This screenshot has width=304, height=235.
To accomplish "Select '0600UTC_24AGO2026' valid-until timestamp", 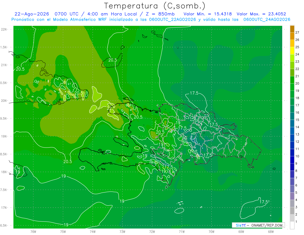I will [267, 20].
